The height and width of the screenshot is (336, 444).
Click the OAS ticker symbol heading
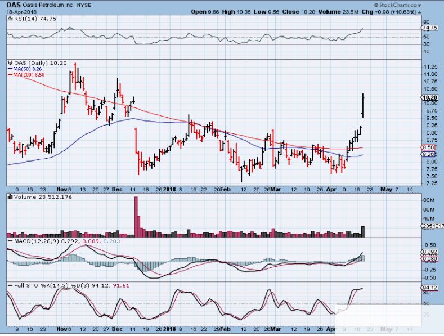[x=14, y=5]
